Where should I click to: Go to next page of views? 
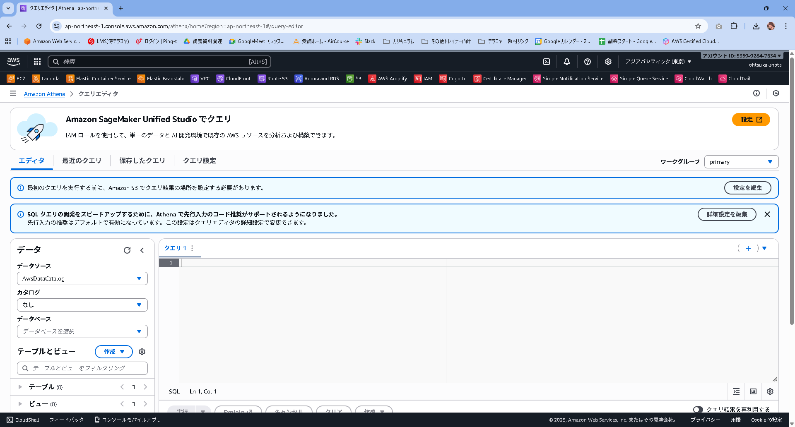(145, 404)
